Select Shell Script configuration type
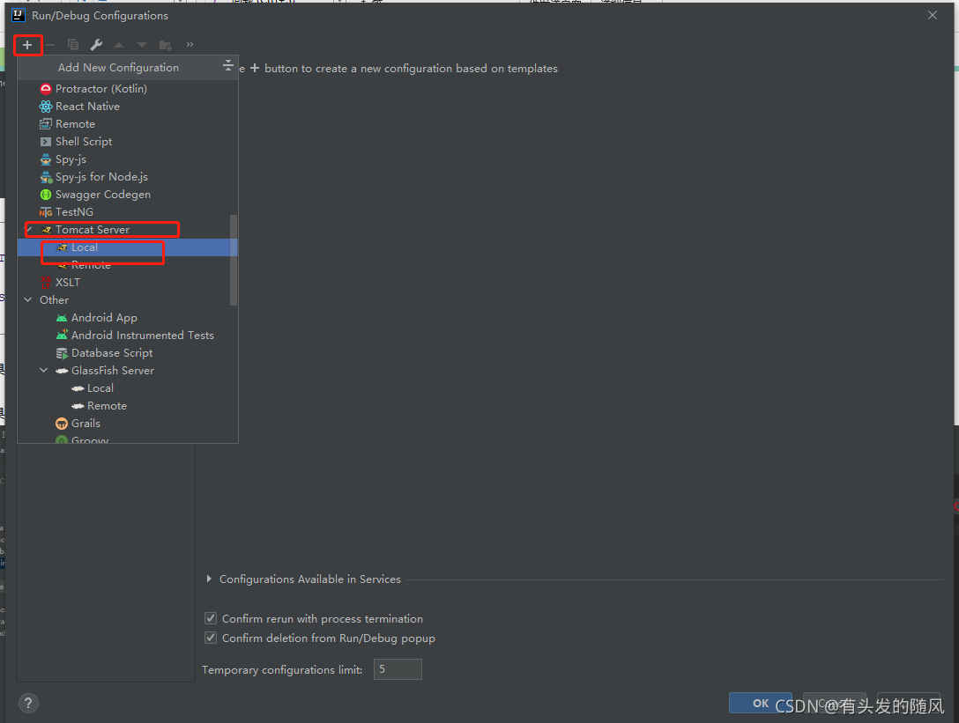The image size is (959, 723). [x=127, y=142]
